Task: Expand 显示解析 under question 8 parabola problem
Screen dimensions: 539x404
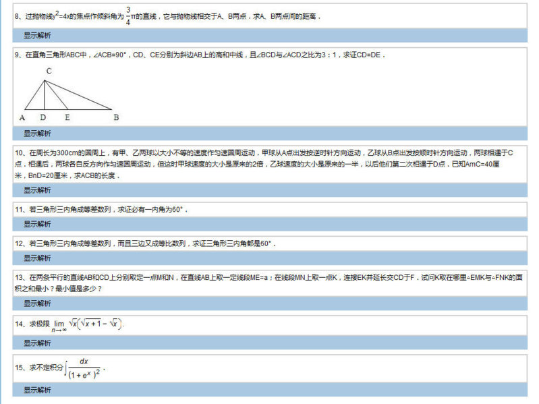Action: click(37, 35)
